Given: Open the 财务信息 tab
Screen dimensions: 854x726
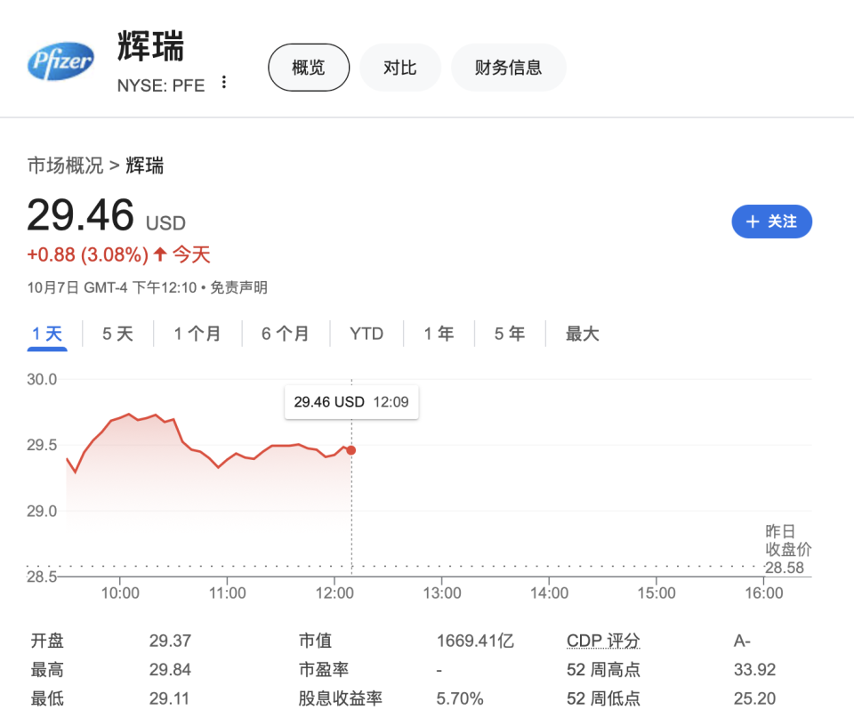Looking at the screenshot, I should pos(509,67).
